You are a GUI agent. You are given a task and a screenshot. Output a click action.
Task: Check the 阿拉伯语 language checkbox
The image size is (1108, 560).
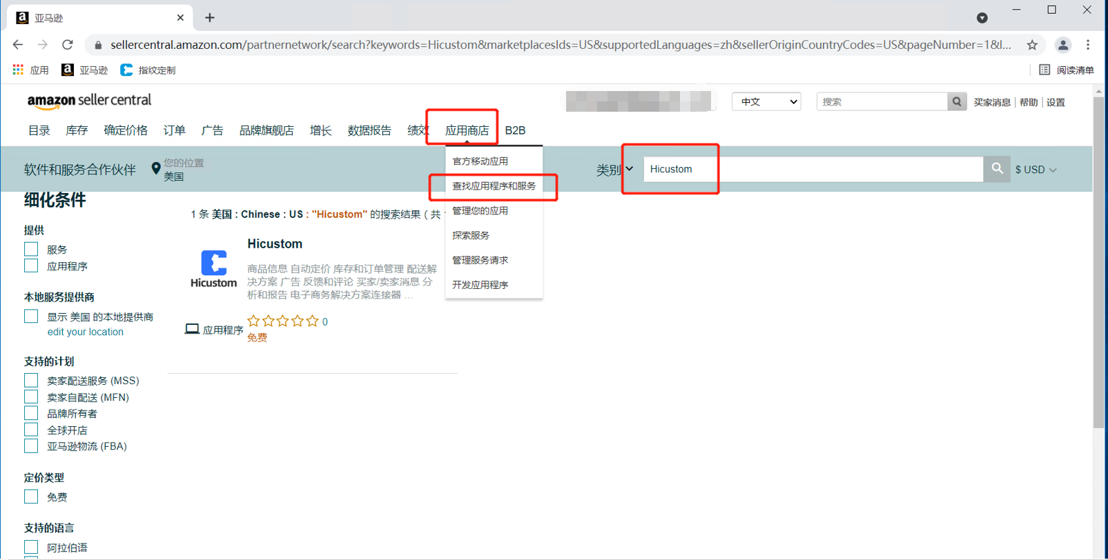tap(31, 547)
